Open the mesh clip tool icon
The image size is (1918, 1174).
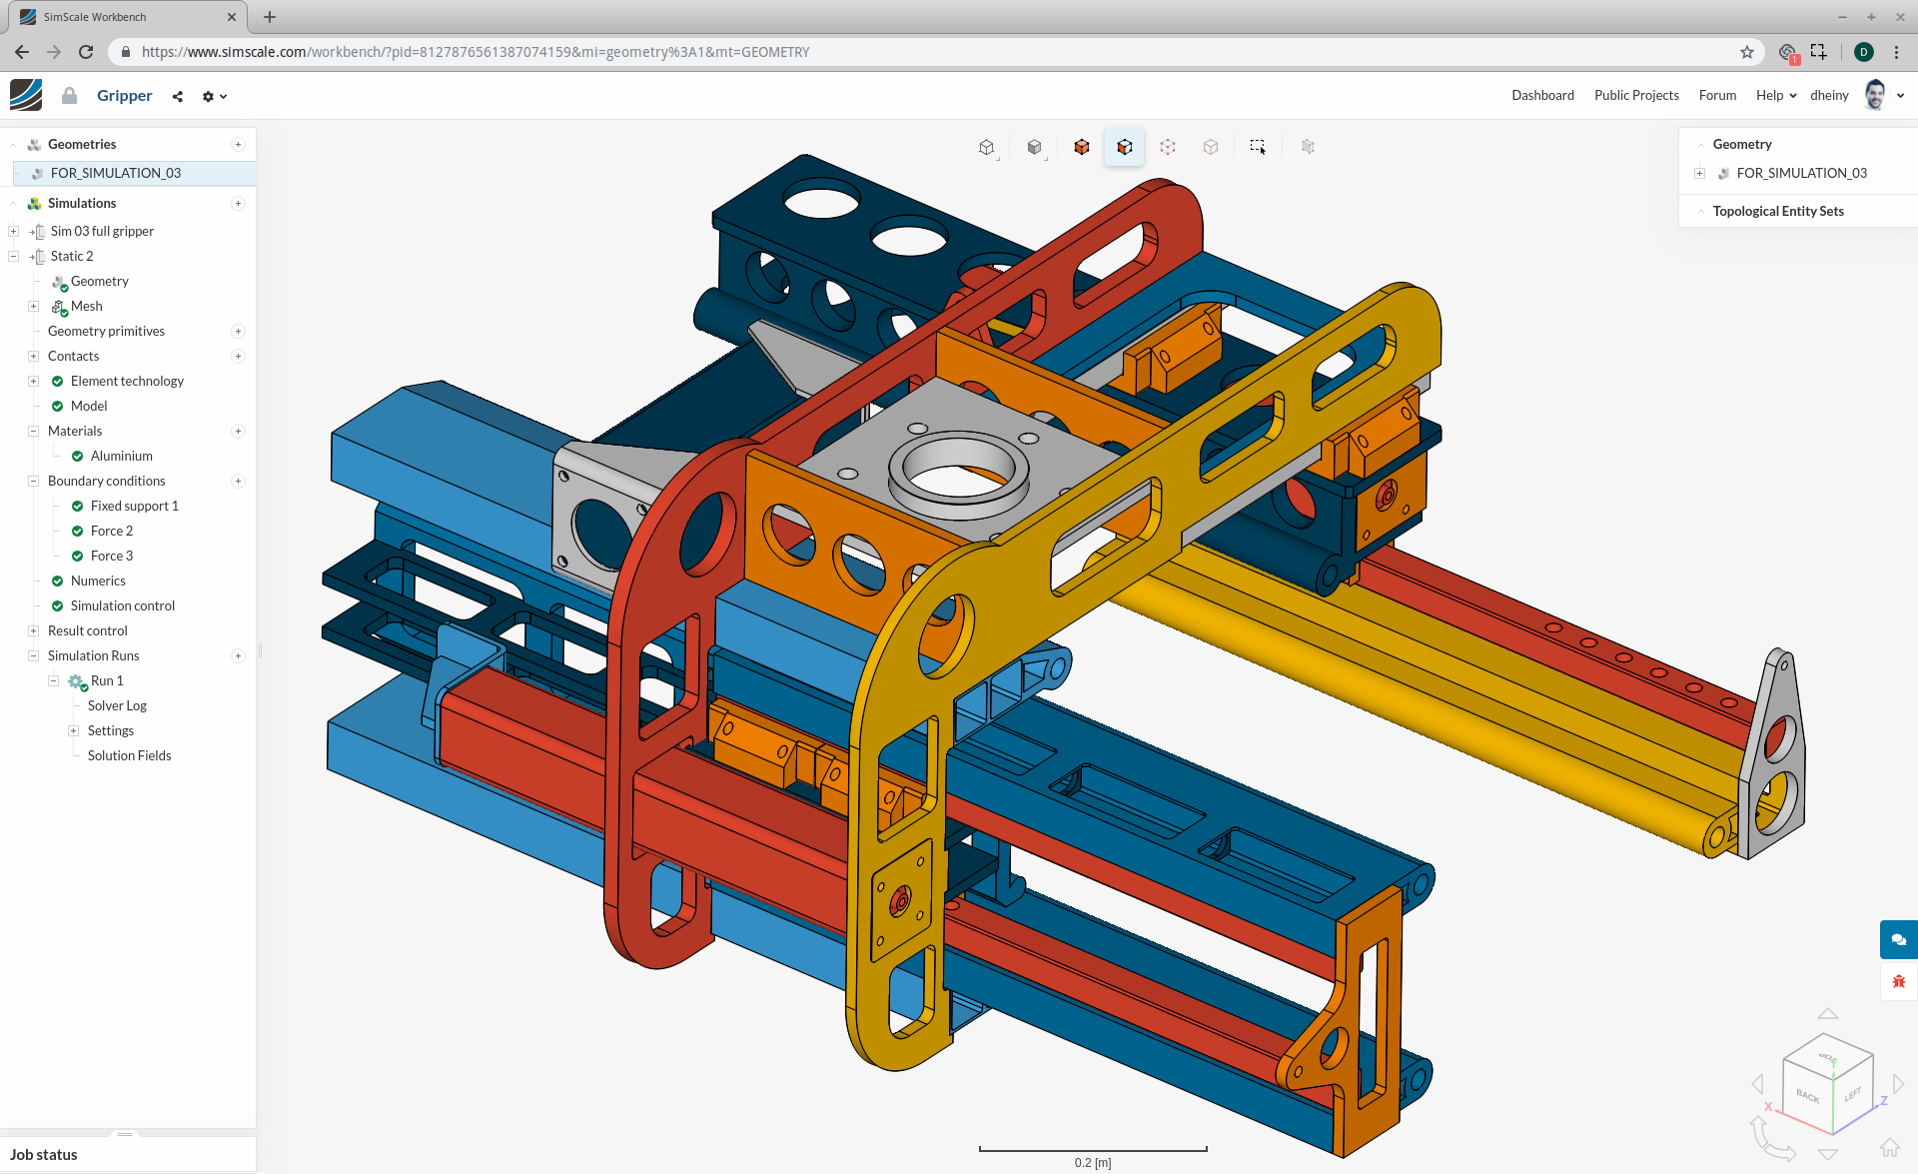click(x=1309, y=146)
